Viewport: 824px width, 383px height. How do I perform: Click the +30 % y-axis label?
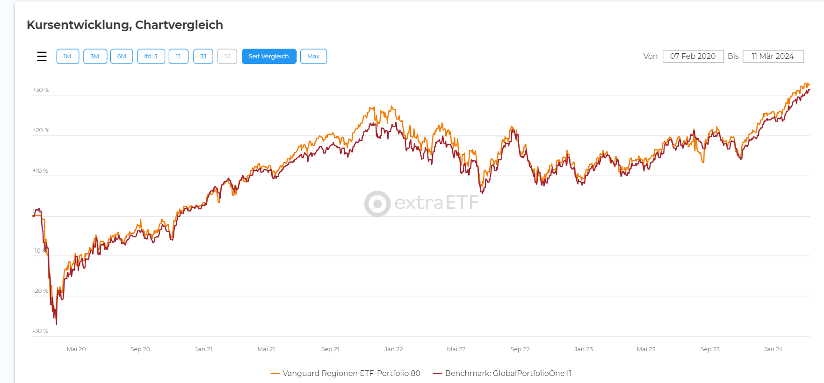[41, 90]
